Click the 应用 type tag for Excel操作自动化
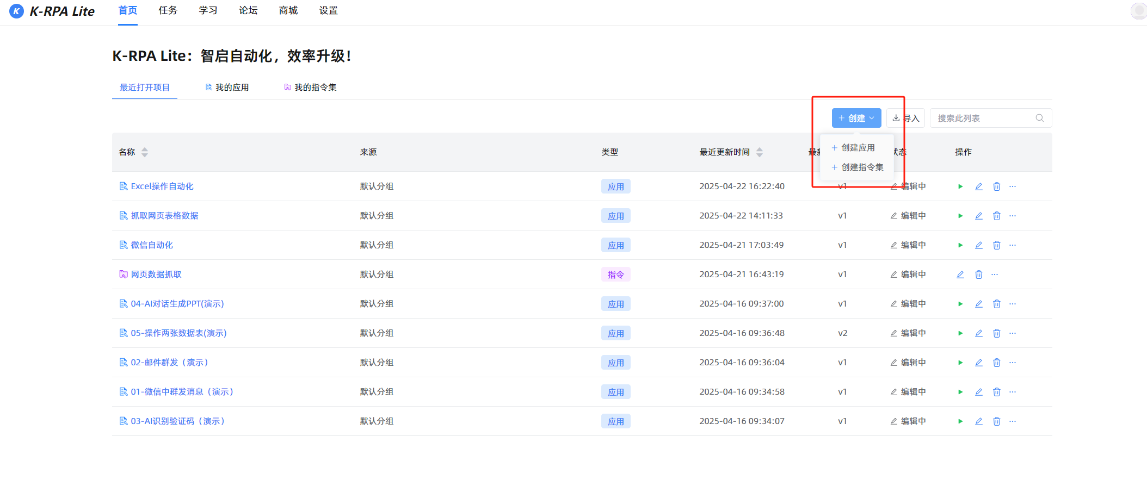1147x480 pixels. coord(616,186)
